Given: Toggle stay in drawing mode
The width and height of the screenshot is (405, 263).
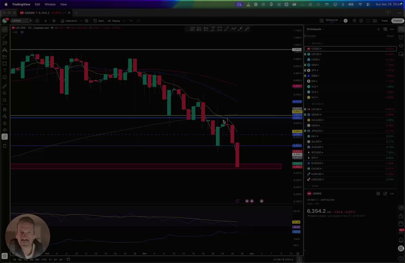Looking at the screenshot, I should (5, 117).
